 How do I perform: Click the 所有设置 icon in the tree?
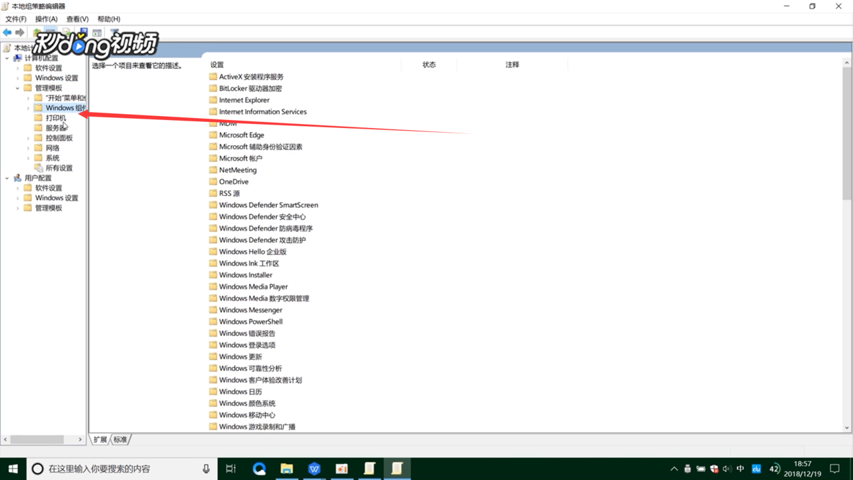coord(39,168)
